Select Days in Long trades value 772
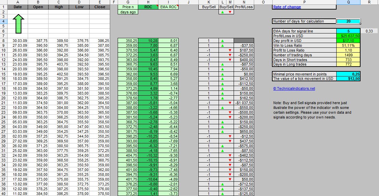Screen dimensions: 379x196 point(348,65)
